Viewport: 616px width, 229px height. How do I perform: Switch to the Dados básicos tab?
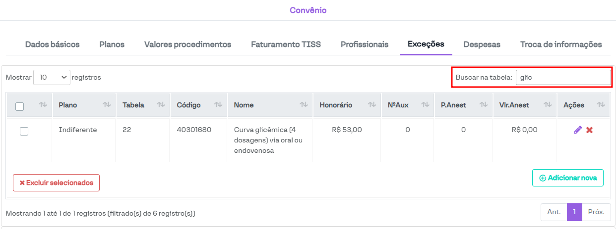point(52,45)
